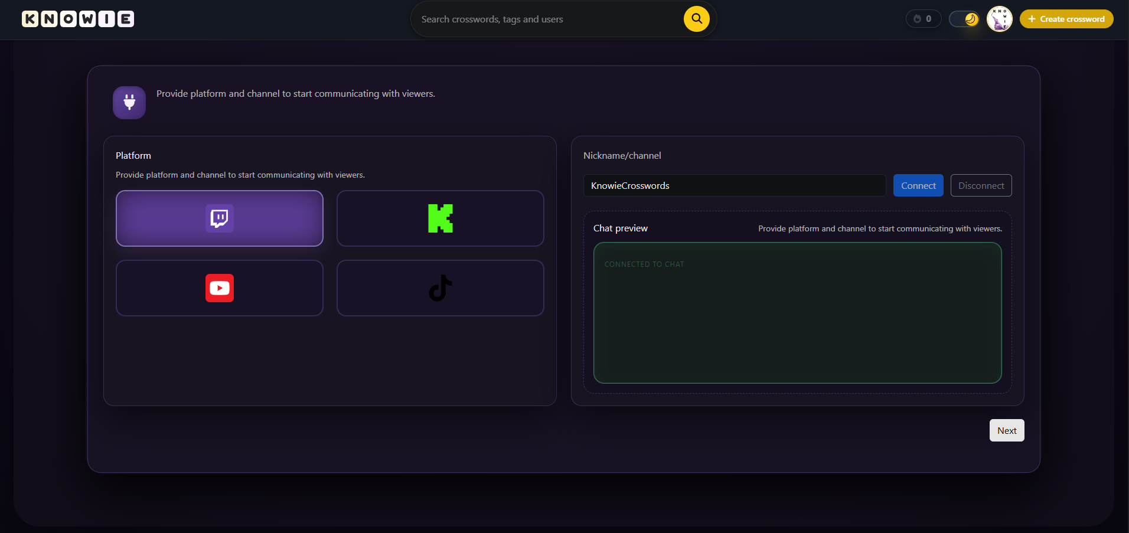Click inside the KnowieCrosswords channel field
This screenshot has height=533, width=1129.
point(735,185)
